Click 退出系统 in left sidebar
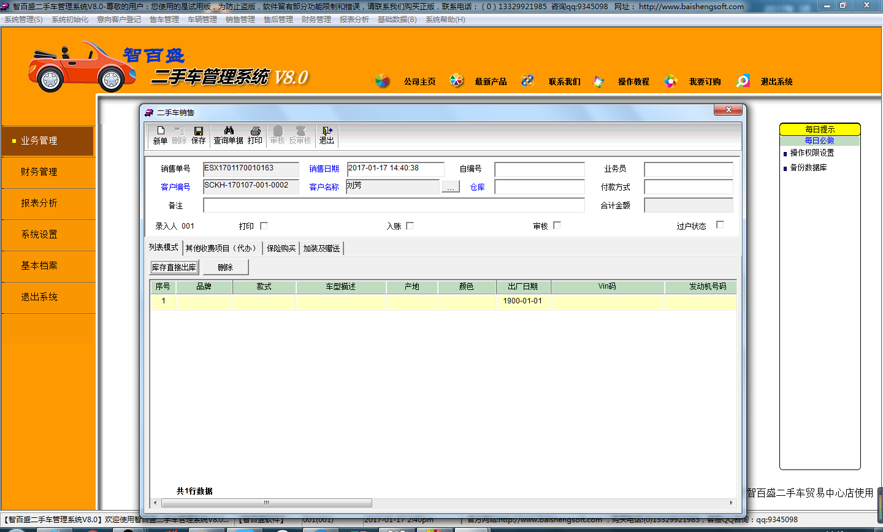This screenshot has width=883, height=532. click(x=48, y=297)
